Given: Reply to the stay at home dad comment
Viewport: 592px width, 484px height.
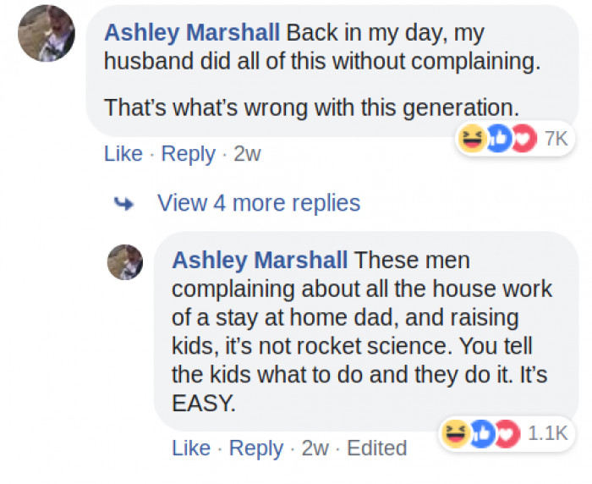Looking at the screenshot, I should pyautogui.click(x=256, y=448).
